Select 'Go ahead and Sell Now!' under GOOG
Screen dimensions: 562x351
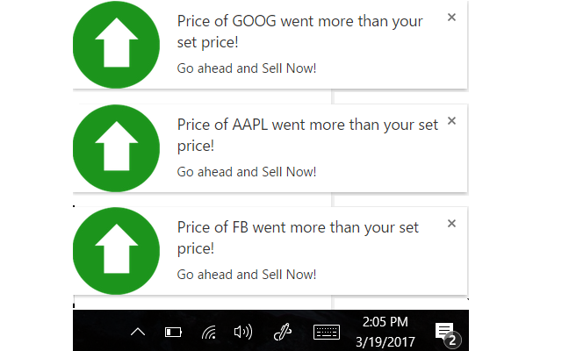pos(247,68)
